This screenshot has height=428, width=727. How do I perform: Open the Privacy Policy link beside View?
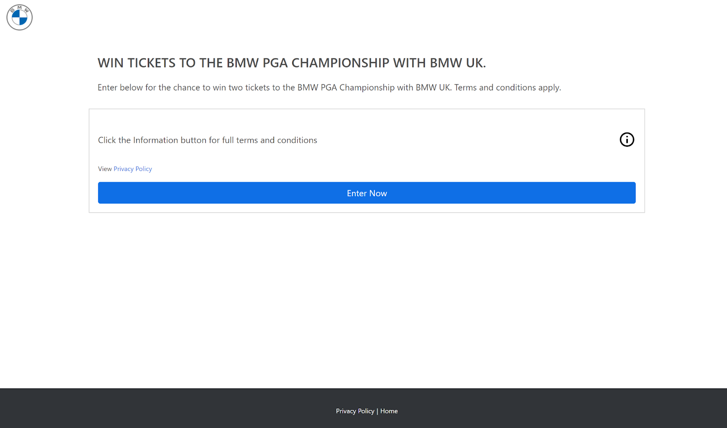pos(133,169)
